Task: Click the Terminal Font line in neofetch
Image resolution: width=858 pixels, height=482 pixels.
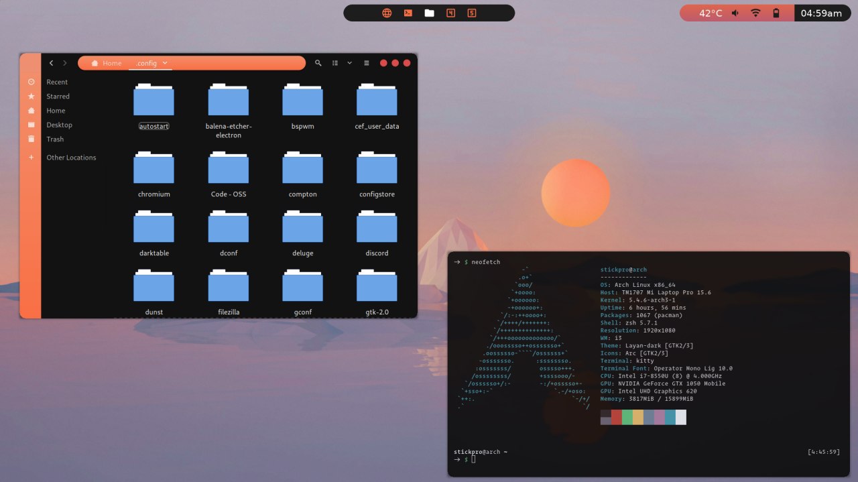Action: pyautogui.click(x=666, y=368)
